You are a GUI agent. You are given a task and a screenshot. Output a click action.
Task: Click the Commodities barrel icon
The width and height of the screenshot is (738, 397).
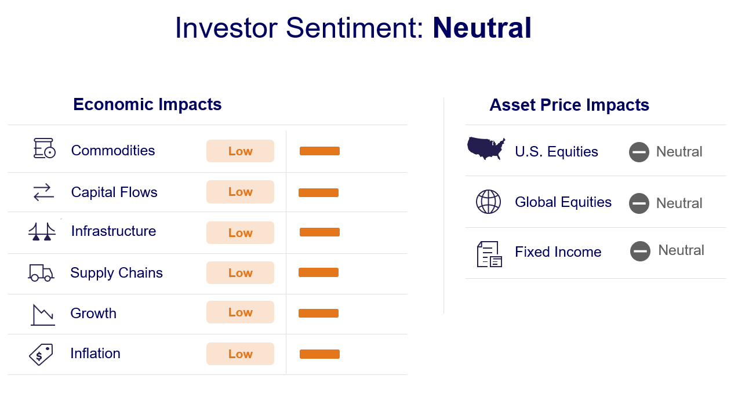click(x=43, y=148)
